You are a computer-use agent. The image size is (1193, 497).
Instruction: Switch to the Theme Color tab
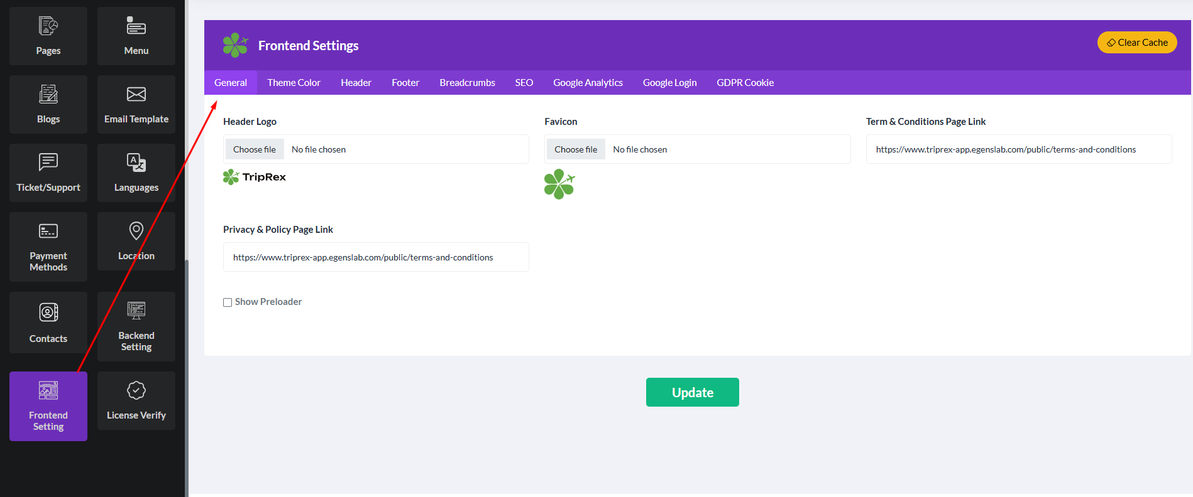(x=294, y=83)
